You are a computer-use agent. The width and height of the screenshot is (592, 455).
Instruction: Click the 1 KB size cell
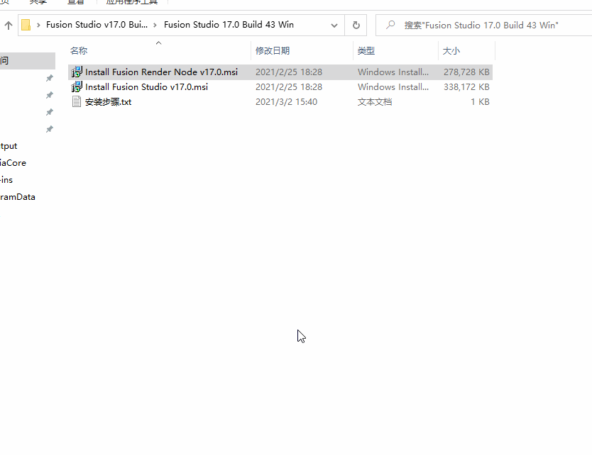pyautogui.click(x=480, y=102)
